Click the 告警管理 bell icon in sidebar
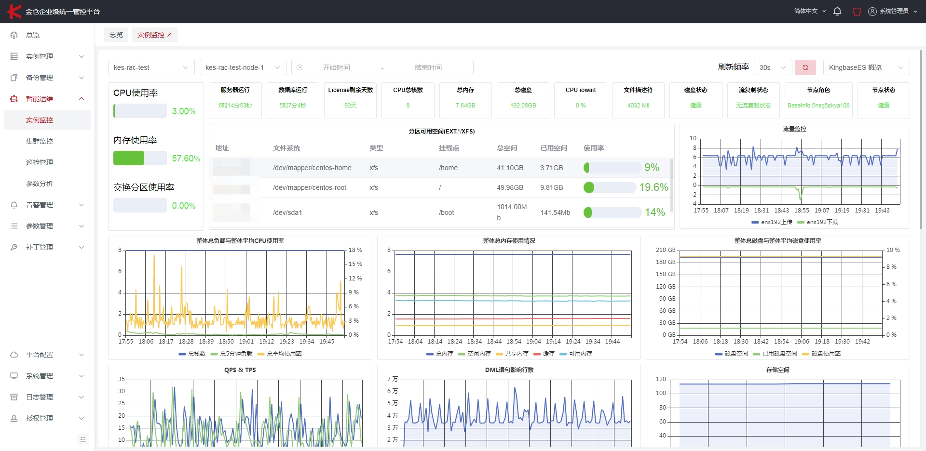This screenshot has width=926, height=451. (14, 205)
